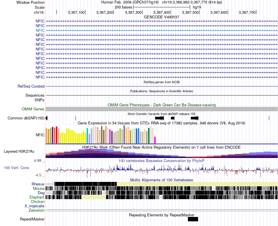Viewport: 278px width, 226px height.
Task: Click the layered H3K27Ac signal graph
Action: [x=162, y=154]
